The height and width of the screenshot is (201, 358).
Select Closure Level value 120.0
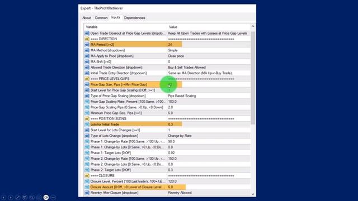[172, 181]
